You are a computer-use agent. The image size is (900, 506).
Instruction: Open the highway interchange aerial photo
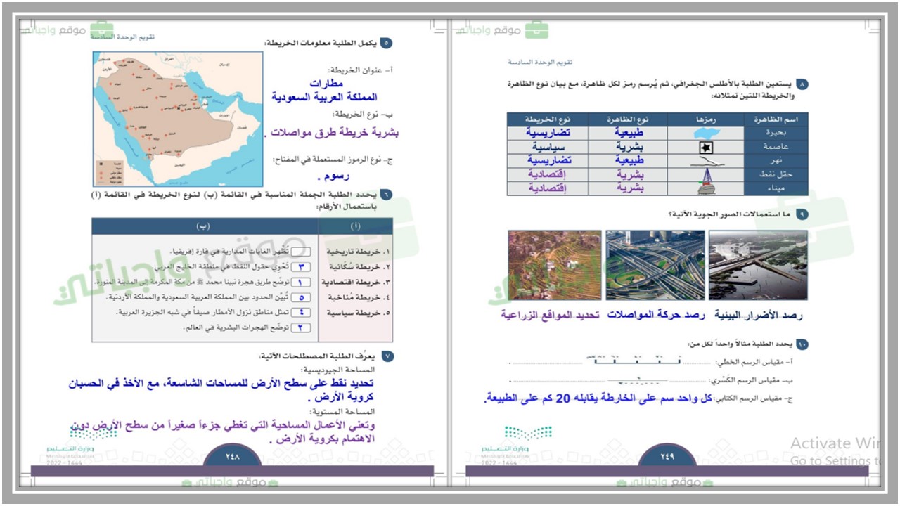(x=655, y=265)
